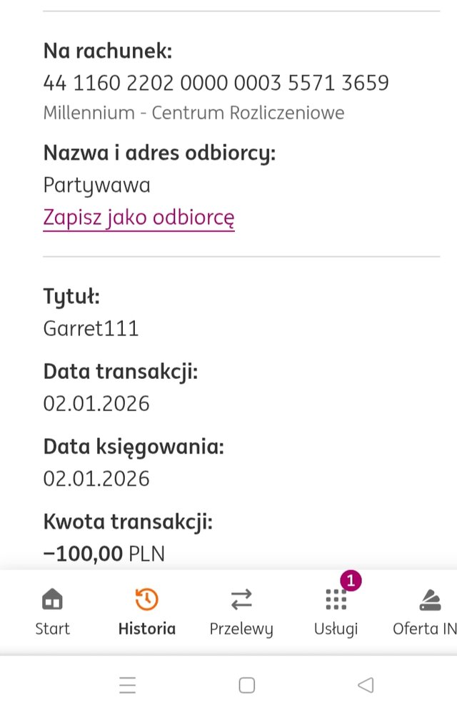Tap the Data księgowania date value

[x=96, y=478]
